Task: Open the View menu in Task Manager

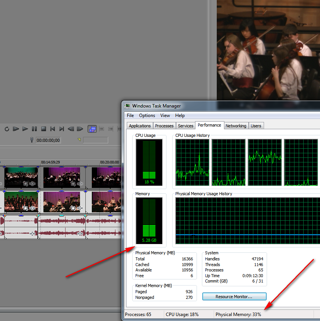Action: tap(165, 116)
